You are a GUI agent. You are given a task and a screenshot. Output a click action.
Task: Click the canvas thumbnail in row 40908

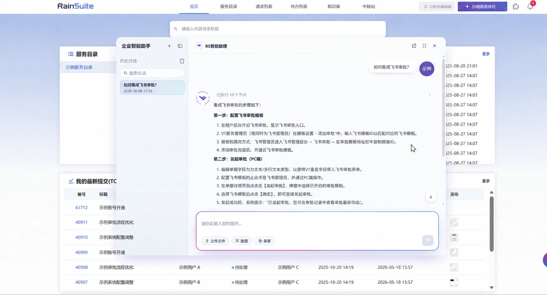tap(454, 267)
